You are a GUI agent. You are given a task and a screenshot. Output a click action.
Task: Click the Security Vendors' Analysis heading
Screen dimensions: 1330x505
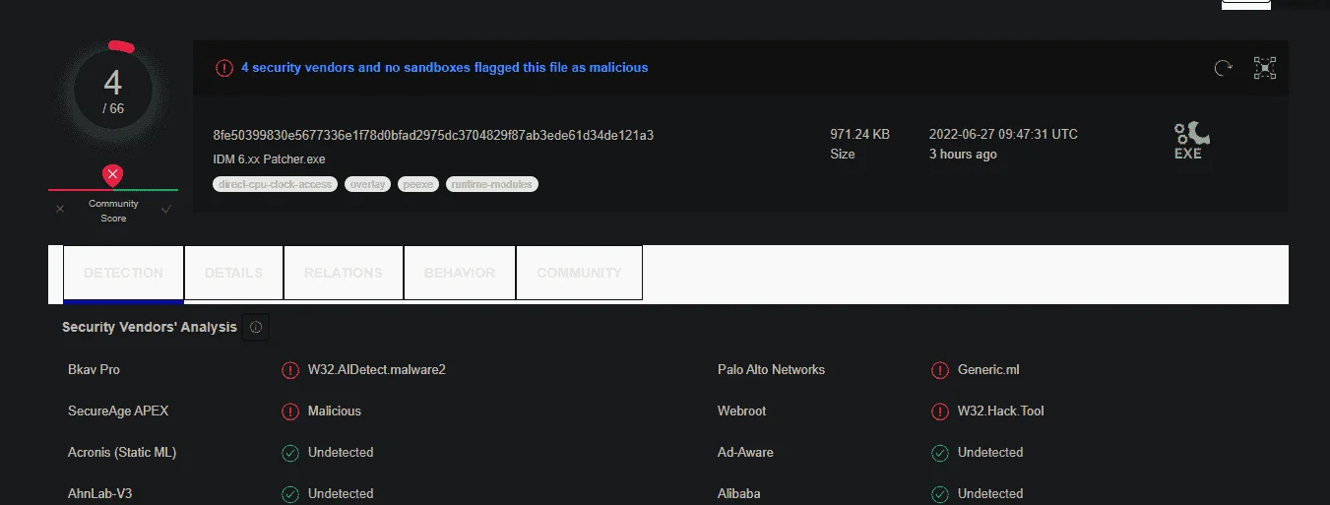click(x=150, y=327)
